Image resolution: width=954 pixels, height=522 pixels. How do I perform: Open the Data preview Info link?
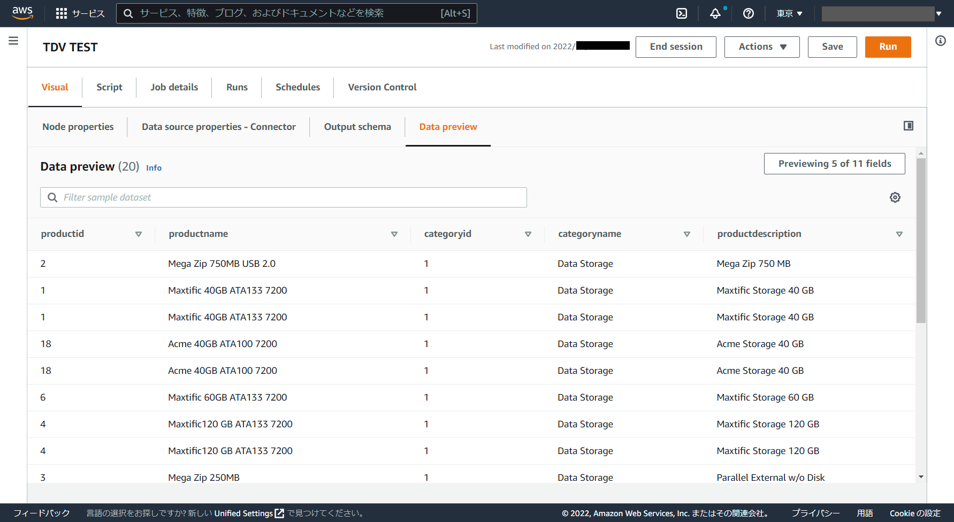coord(154,168)
